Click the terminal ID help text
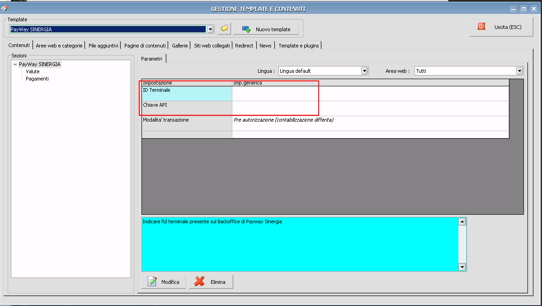 (212, 221)
